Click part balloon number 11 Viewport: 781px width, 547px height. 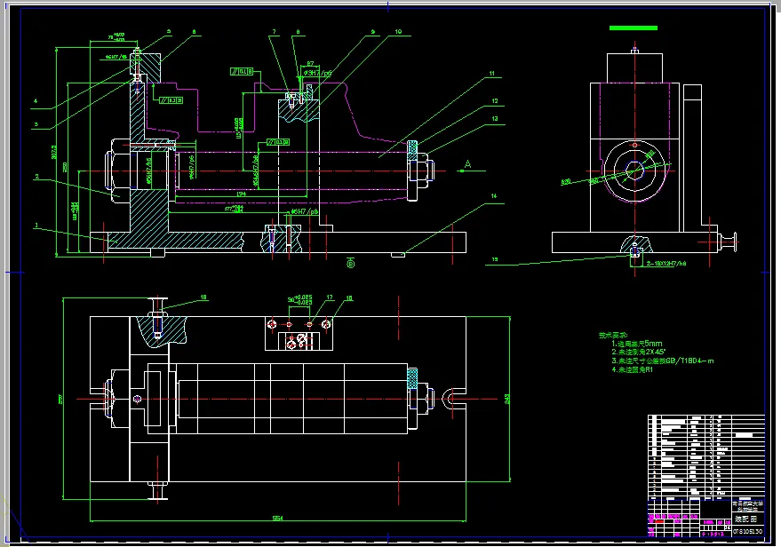tap(491, 73)
